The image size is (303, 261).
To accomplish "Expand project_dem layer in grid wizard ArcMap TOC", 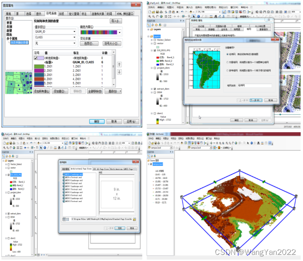I will tap(152, 68).
